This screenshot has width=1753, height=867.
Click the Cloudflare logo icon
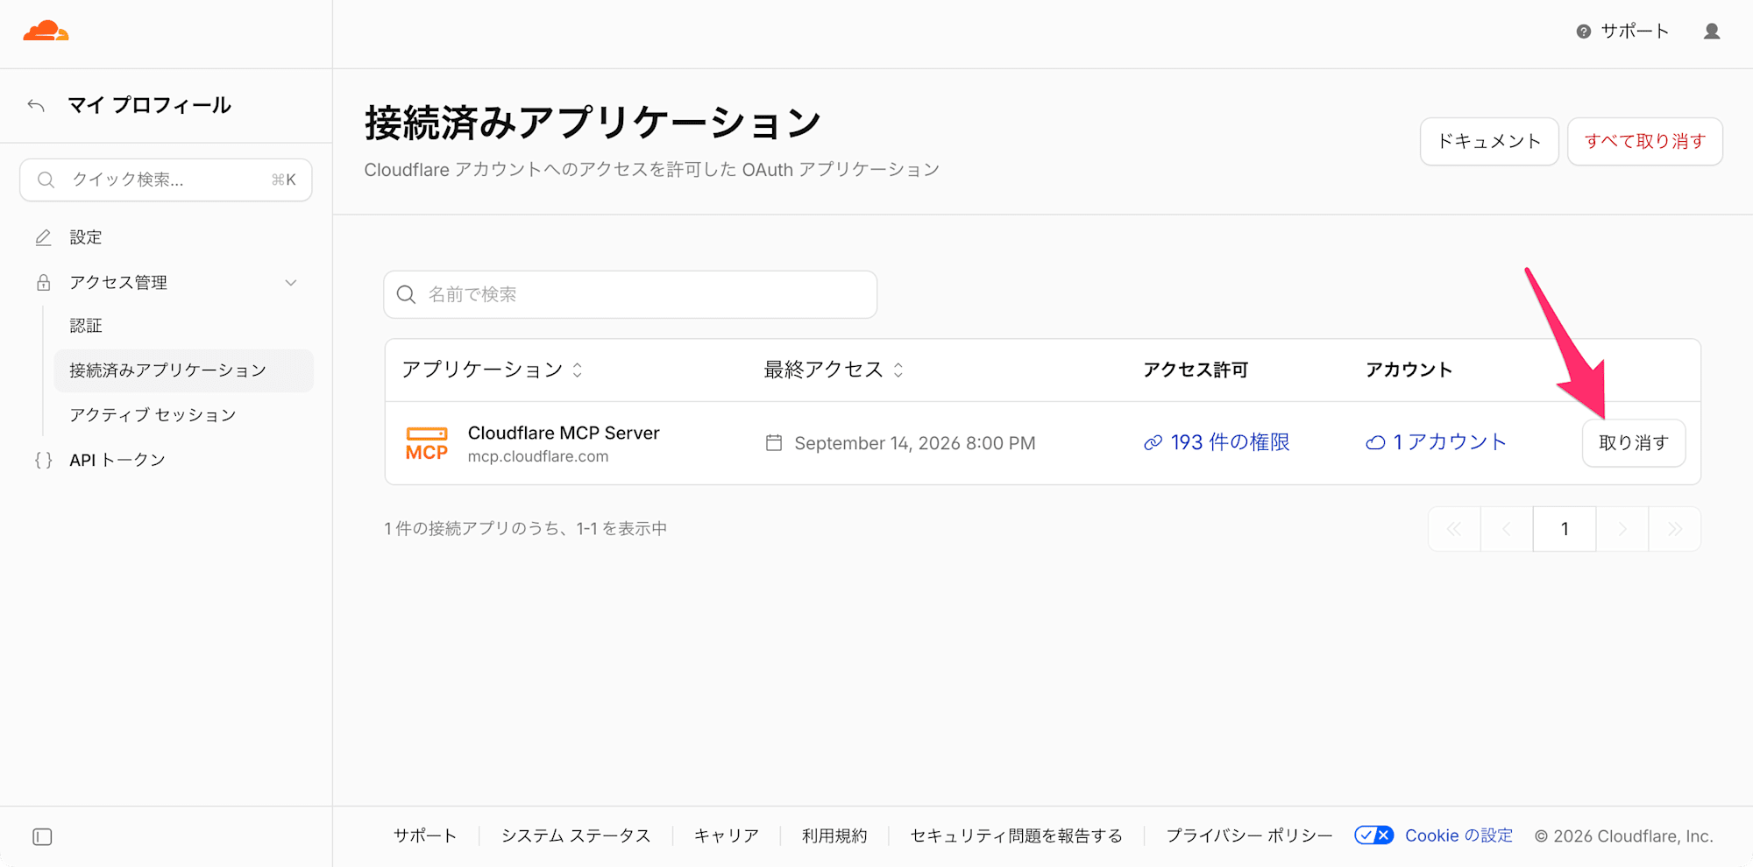46,32
